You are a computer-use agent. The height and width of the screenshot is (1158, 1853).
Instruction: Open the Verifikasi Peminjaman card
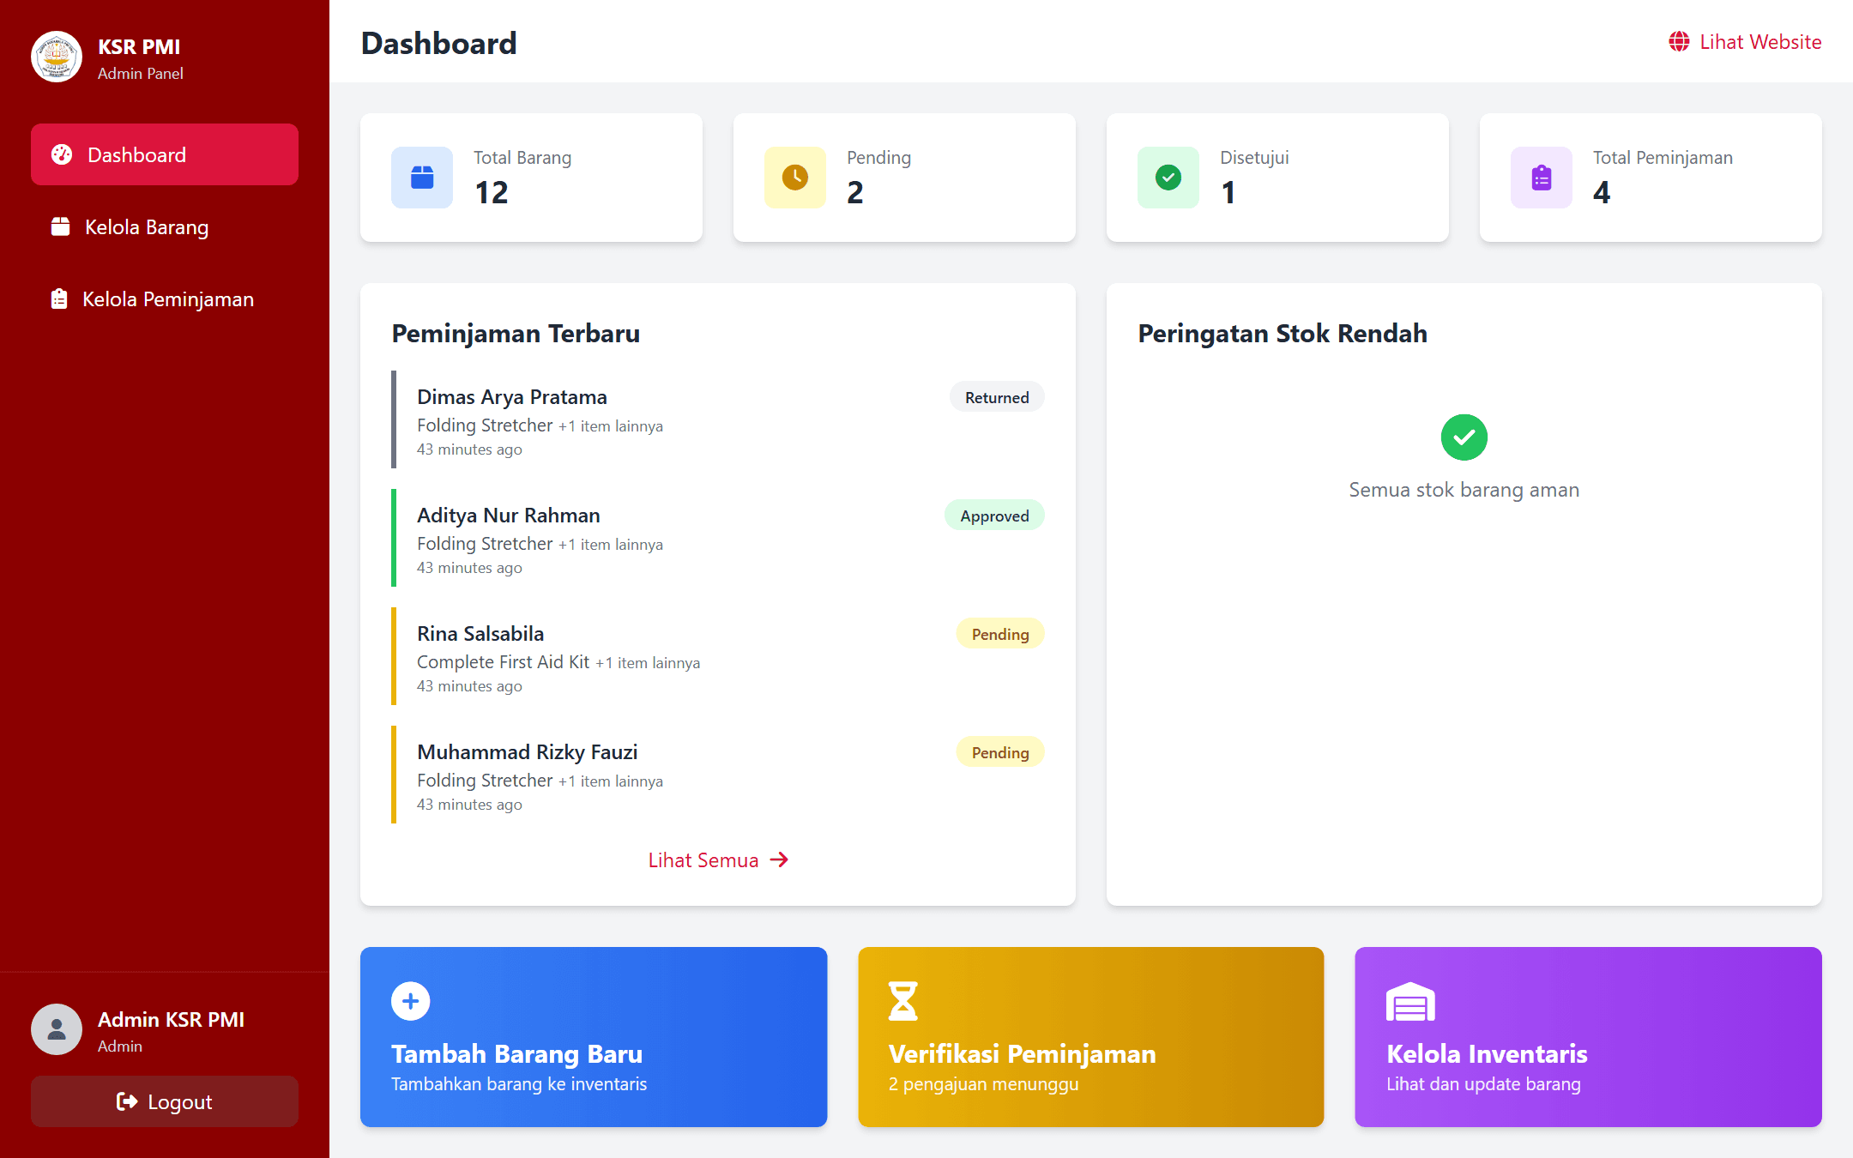click(1091, 1037)
